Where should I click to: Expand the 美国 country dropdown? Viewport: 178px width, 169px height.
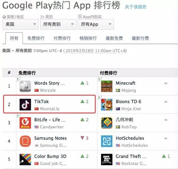click(x=20, y=24)
